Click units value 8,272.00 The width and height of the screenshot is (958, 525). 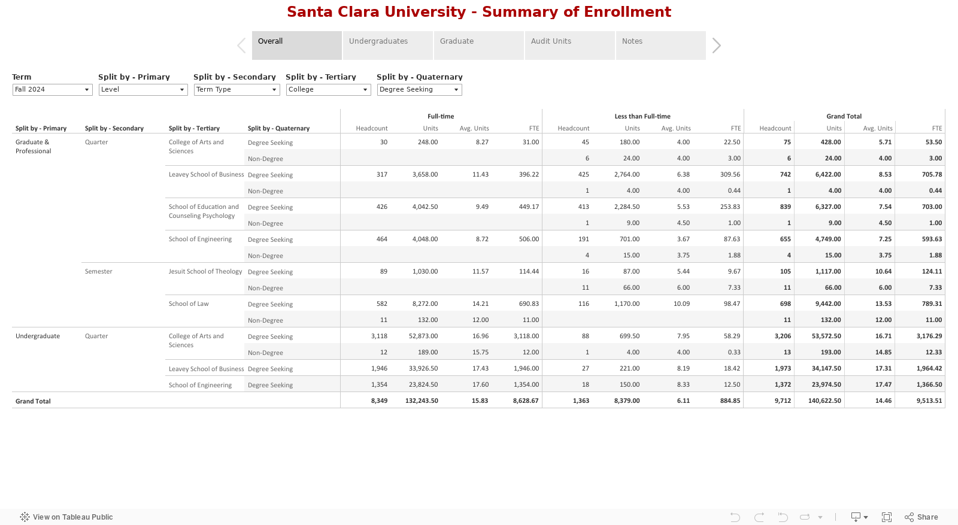425,304
